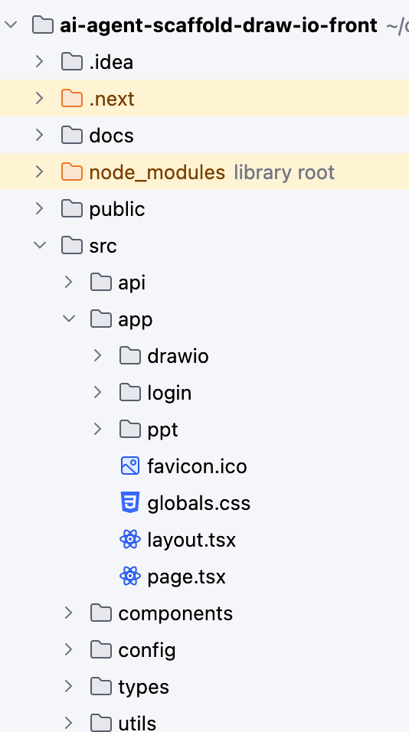Select the public folder
The height and width of the screenshot is (732, 409).
(x=204, y=209)
